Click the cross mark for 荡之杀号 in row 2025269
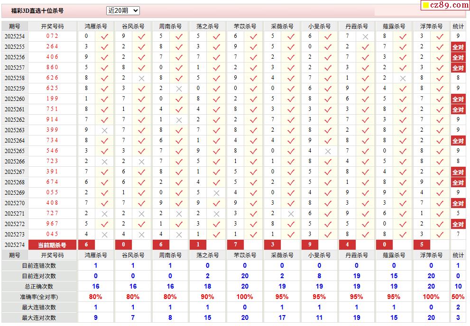Image resolution: width=470 pixels, height=326 pixels. click(x=216, y=193)
